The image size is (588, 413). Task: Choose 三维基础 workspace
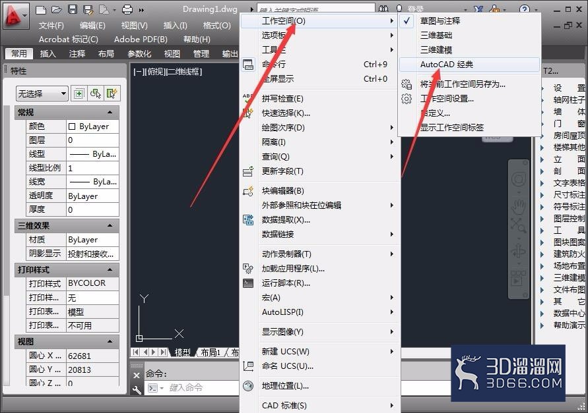tap(469, 36)
